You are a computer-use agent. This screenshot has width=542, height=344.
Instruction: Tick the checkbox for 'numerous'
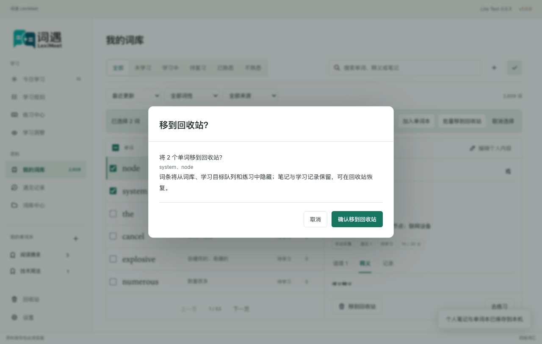(x=113, y=281)
